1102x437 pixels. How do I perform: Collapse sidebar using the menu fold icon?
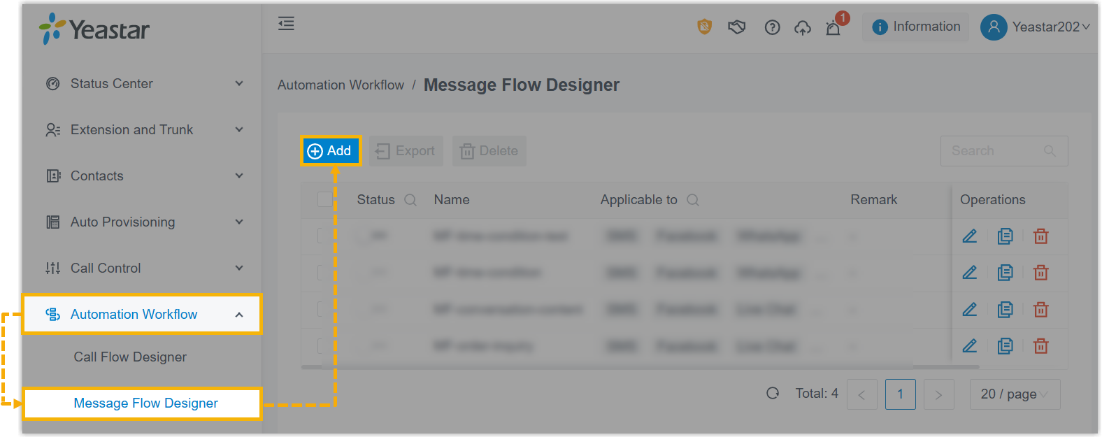286,24
